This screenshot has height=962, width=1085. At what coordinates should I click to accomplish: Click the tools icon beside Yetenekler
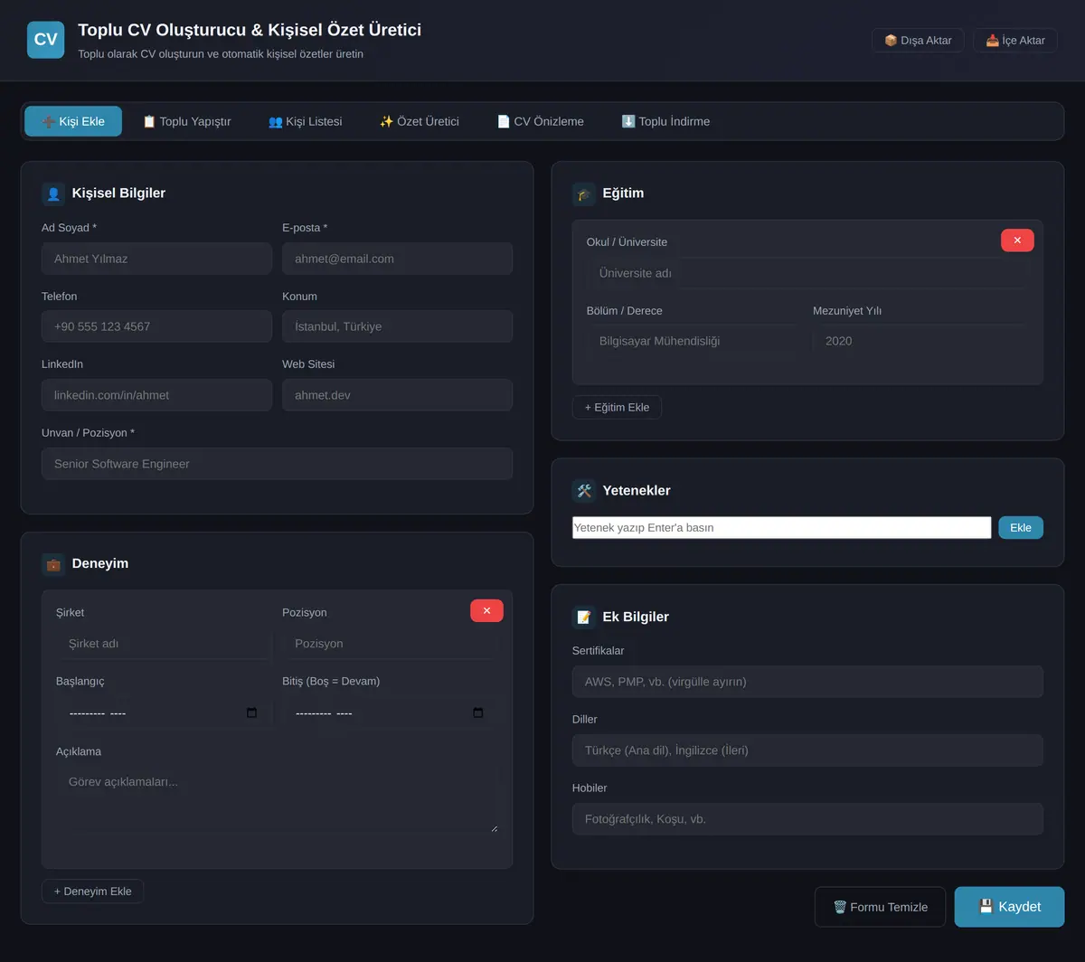click(584, 491)
